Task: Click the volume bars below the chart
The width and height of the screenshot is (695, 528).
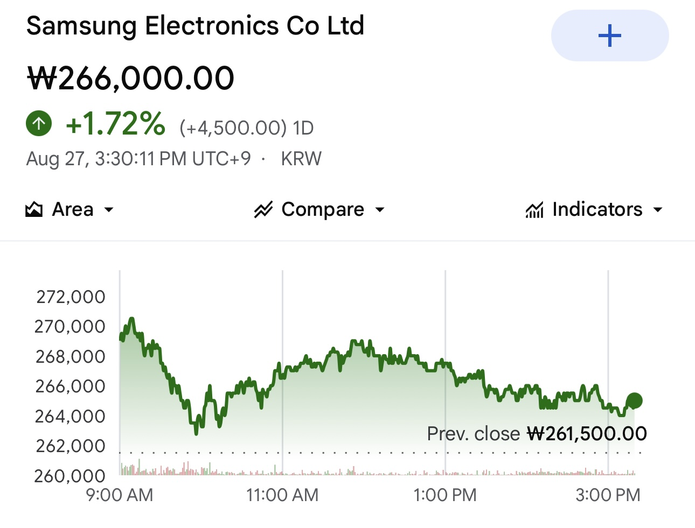Action: [x=377, y=470]
